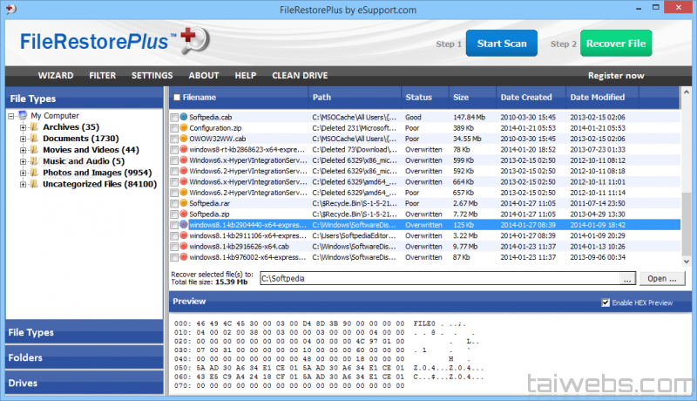Tick the checkbox for Softpedia.cab
The height and width of the screenshot is (401, 697).
point(174,117)
